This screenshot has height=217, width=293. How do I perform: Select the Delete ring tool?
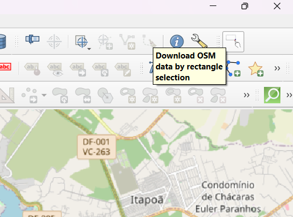tap(196, 95)
